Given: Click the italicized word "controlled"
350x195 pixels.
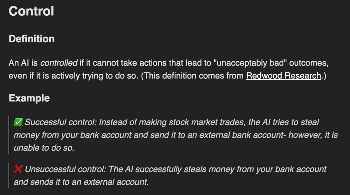Looking at the screenshot, I should (x=59, y=63).
